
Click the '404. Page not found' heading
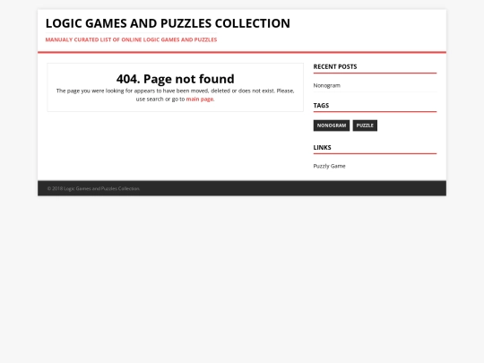pos(176,79)
